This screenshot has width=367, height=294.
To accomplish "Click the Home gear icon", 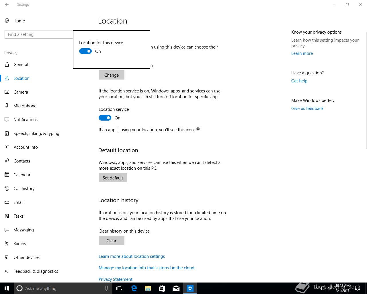I will (x=7, y=21).
